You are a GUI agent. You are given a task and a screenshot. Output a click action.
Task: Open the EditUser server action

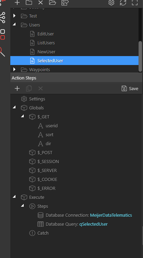point(45,34)
